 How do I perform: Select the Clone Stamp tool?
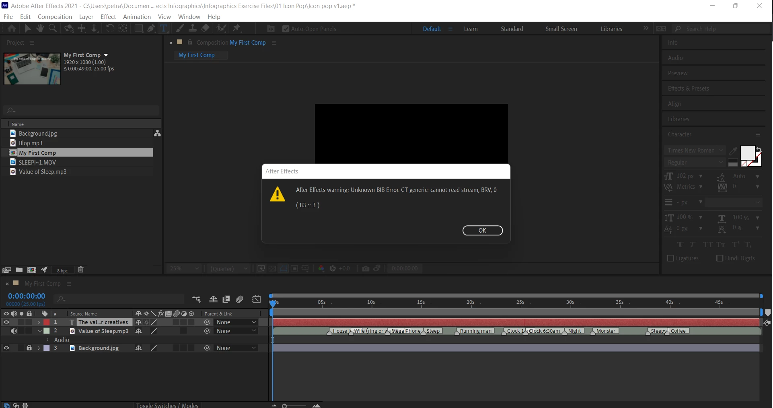tap(193, 29)
